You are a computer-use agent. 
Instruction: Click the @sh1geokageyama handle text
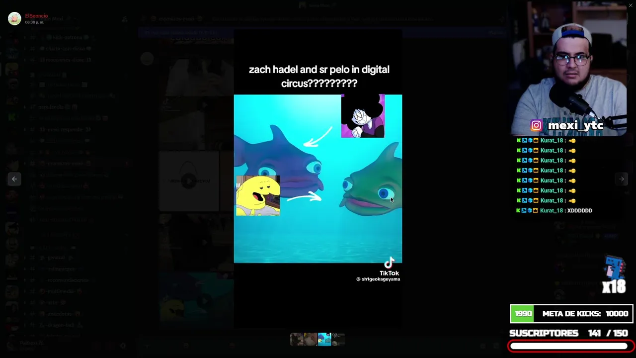[x=378, y=279]
